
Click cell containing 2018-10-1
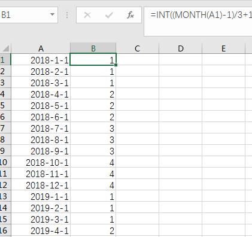pos(41,162)
